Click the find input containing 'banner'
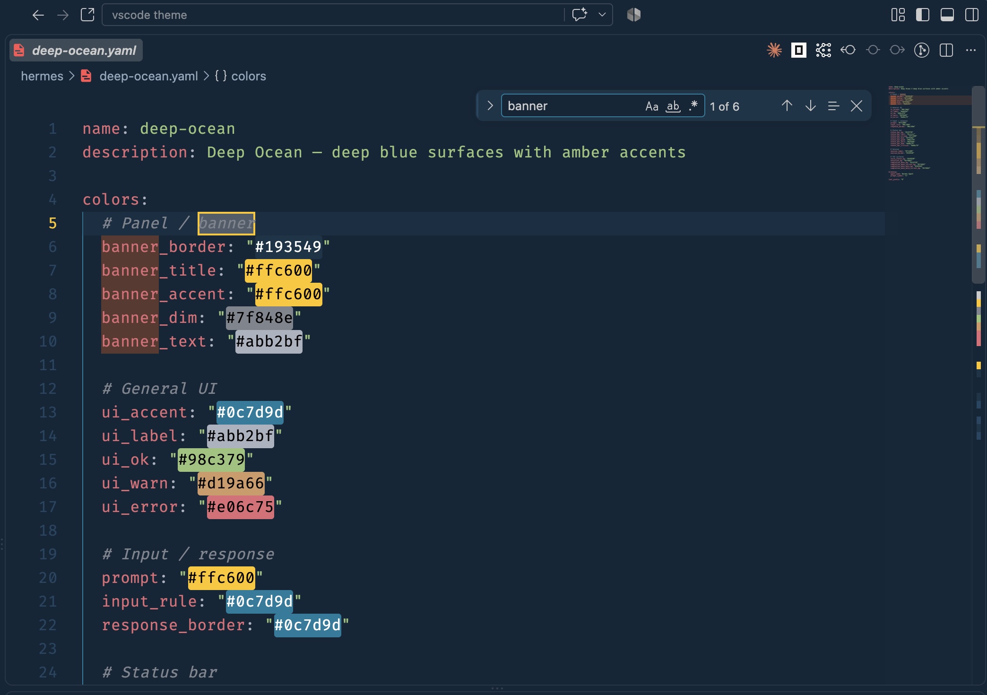987x695 pixels. [573, 106]
